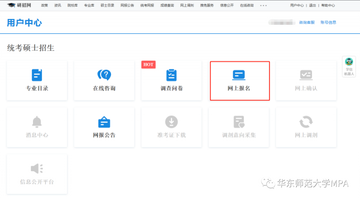Open 在线咨询 question-bubble icon card
360x199 pixels.
point(104,81)
